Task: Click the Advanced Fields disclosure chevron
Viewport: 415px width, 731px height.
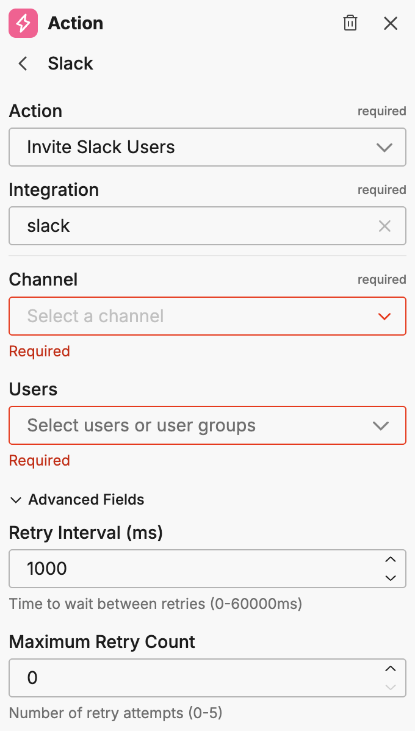Action: [x=15, y=500]
